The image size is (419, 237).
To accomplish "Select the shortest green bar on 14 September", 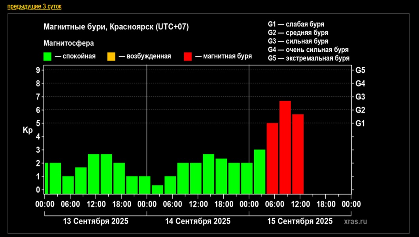I will point(157,189).
